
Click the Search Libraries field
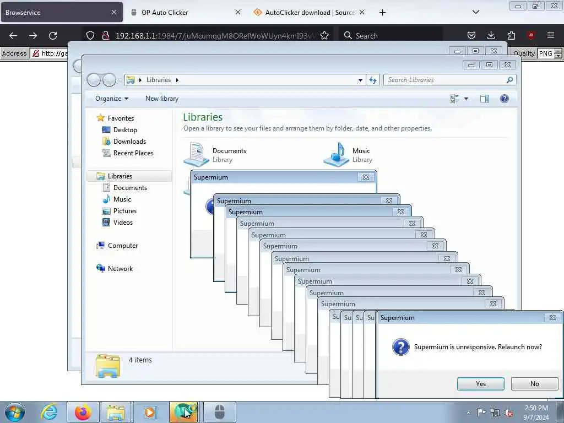(x=449, y=80)
